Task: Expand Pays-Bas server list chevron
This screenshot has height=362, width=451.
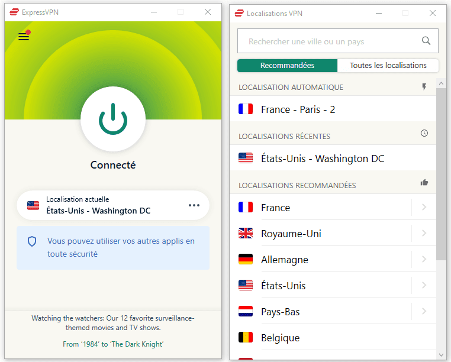Action: click(x=424, y=311)
